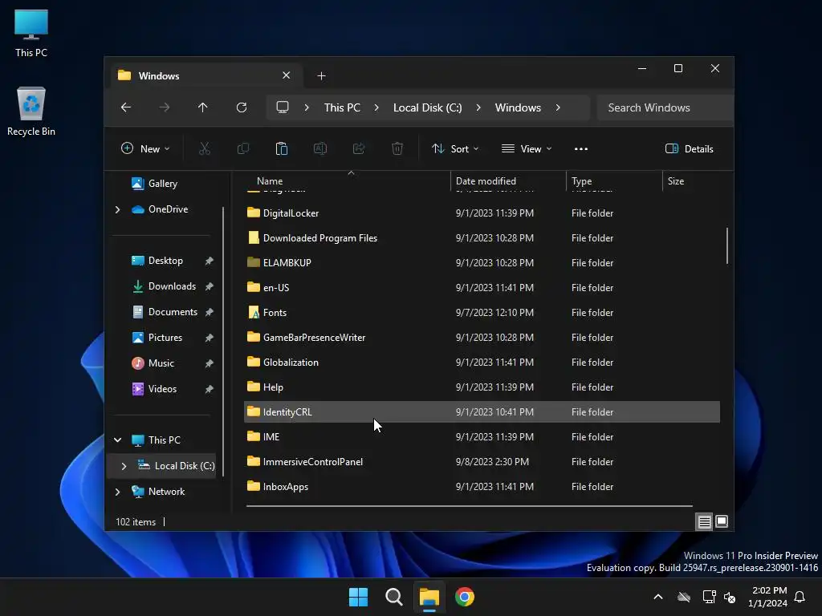The width and height of the screenshot is (822, 616).
Task: Close the Windows tab
Action: pyautogui.click(x=287, y=75)
